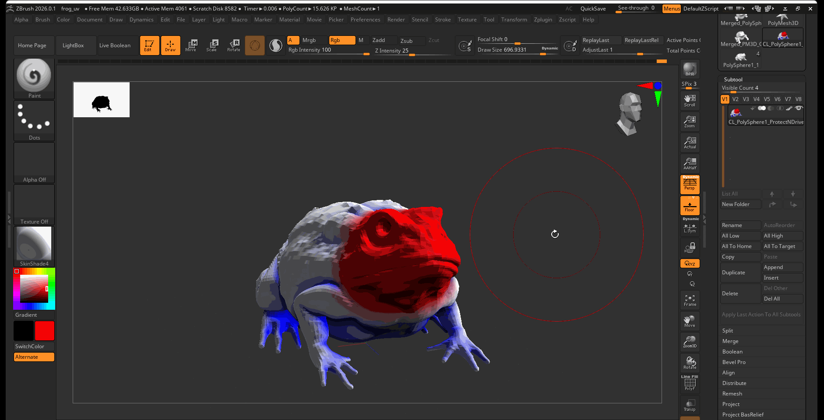Expand the Remesh section
The image size is (824, 420).
click(x=732, y=394)
